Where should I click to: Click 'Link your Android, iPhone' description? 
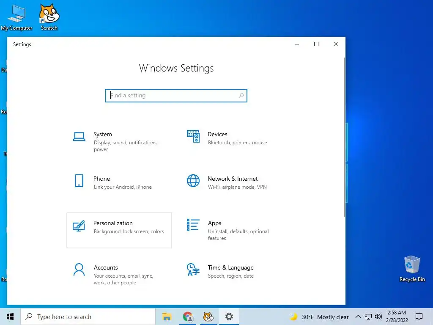click(123, 187)
